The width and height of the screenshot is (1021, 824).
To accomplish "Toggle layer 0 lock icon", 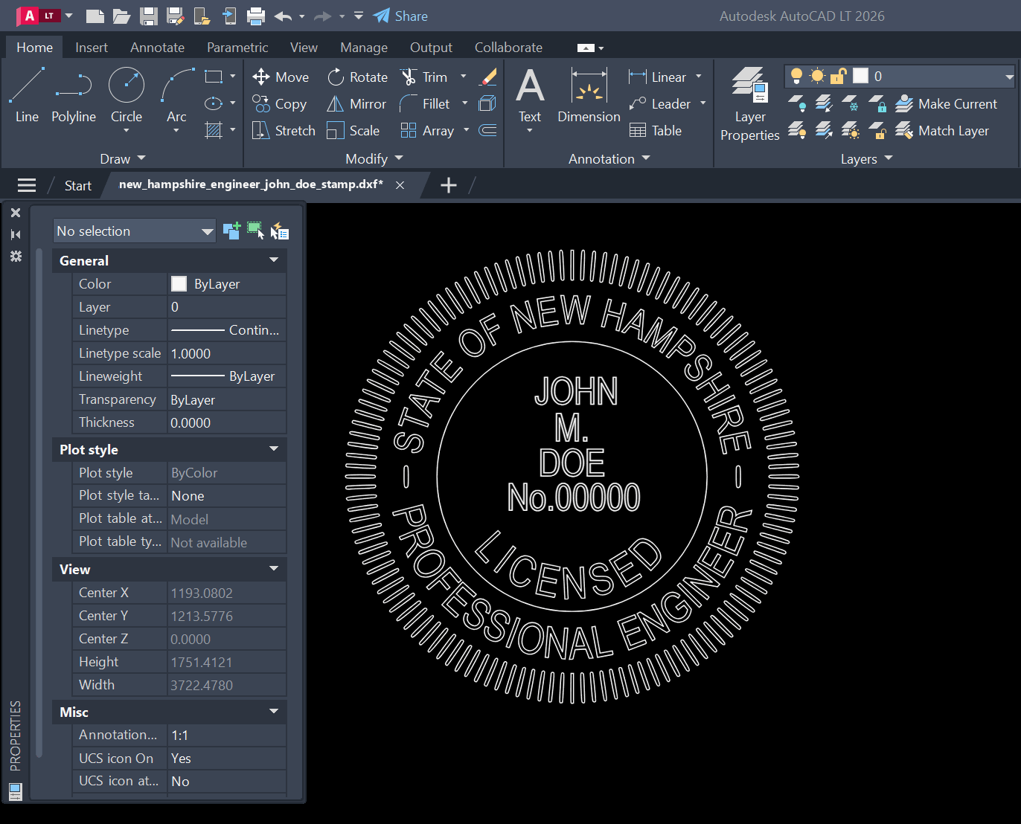I will click(x=839, y=76).
